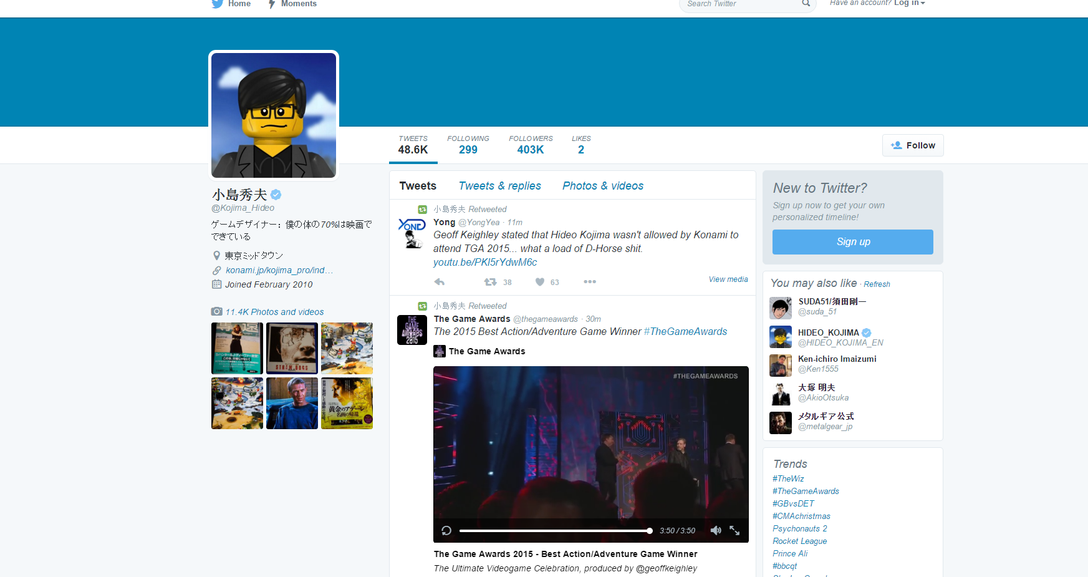
Task: Open the Straw Dogs poster thumbnail
Action: click(292, 348)
